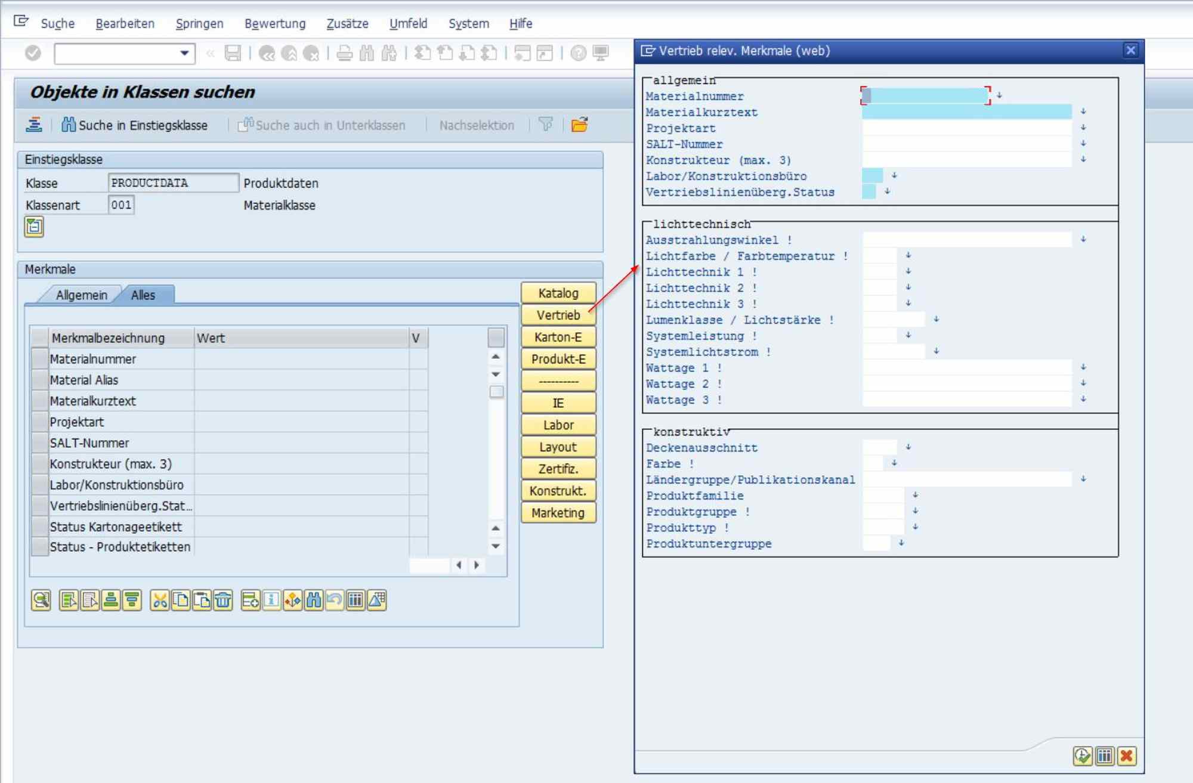Open multiple selection arrow for Materialnummer
The height and width of the screenshot is (783, 1193).
coord(999,95)
